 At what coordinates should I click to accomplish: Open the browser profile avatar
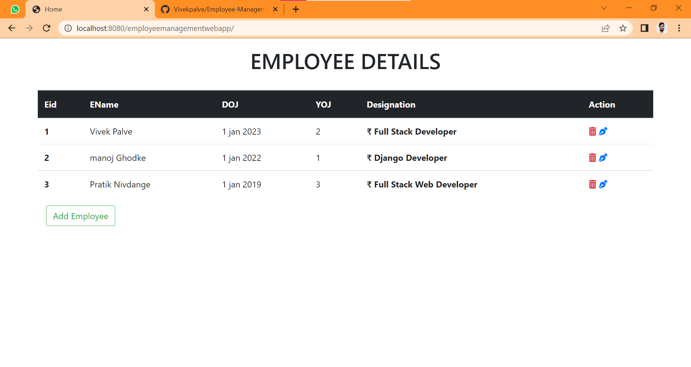point(662,28)
